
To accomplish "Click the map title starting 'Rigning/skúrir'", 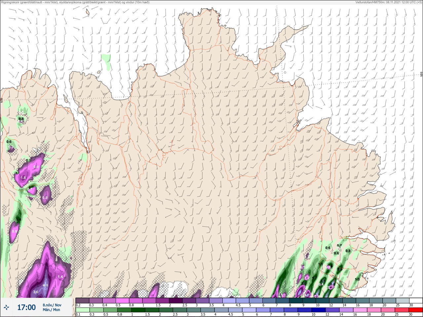I will (75, 2).
